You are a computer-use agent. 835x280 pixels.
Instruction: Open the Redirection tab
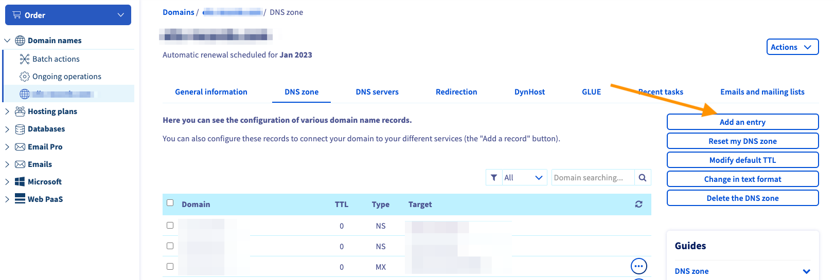[456, 92]
